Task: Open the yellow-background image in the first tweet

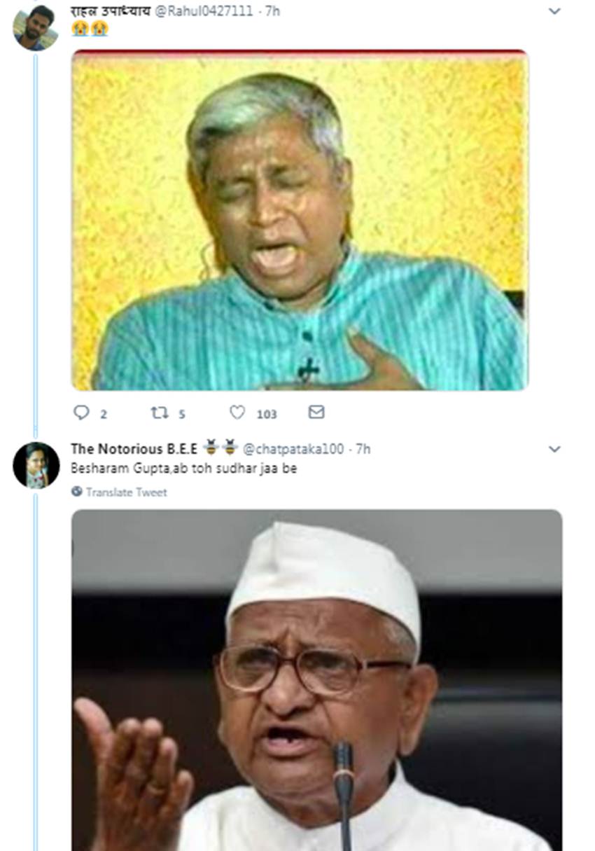Action: point(300,220)
